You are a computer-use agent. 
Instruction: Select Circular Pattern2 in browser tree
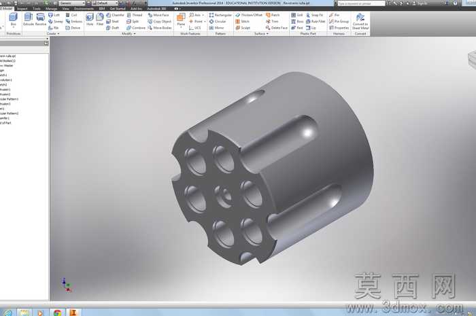click(x=9, y=113)
